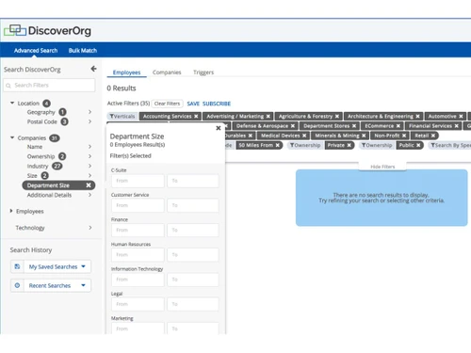
Task: Remove Automotive filter chip
Action: pyautogui.click(x=461, y=116)
